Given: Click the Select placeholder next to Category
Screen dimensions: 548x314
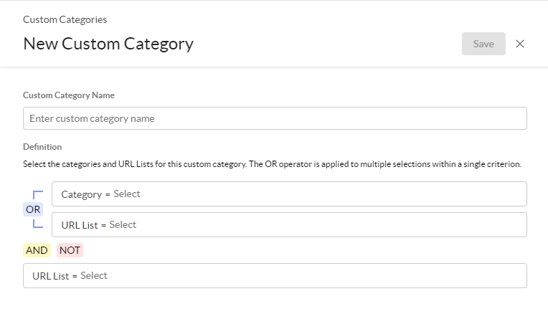Looking at the screenshot, I should click(x=127, y=194).
